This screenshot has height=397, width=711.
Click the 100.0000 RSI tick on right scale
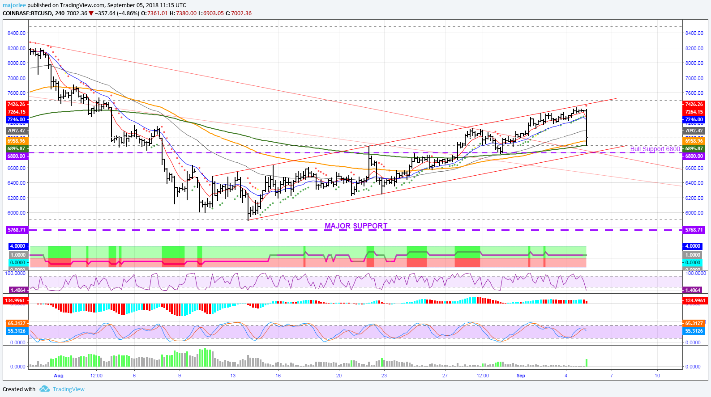pos(696,273)
